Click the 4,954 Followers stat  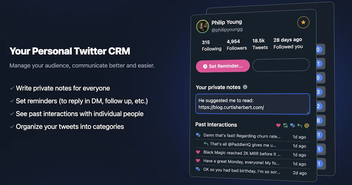click(236, 45)
